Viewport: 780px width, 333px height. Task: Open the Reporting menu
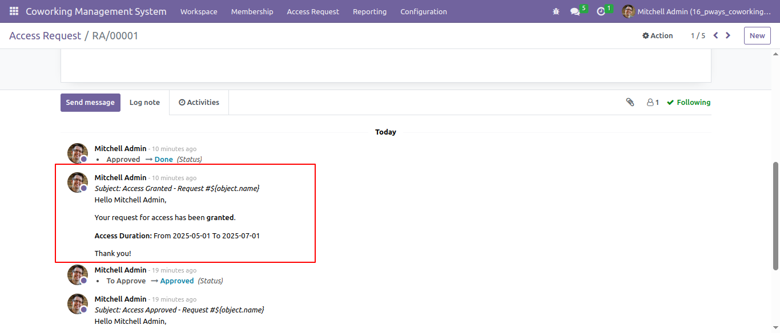pyautogui.click(x=369, y=11)
